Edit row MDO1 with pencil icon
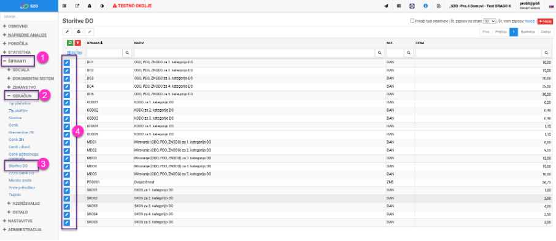Image resolution: width=556 pixels, height=241 pixels. coord(67,142)
